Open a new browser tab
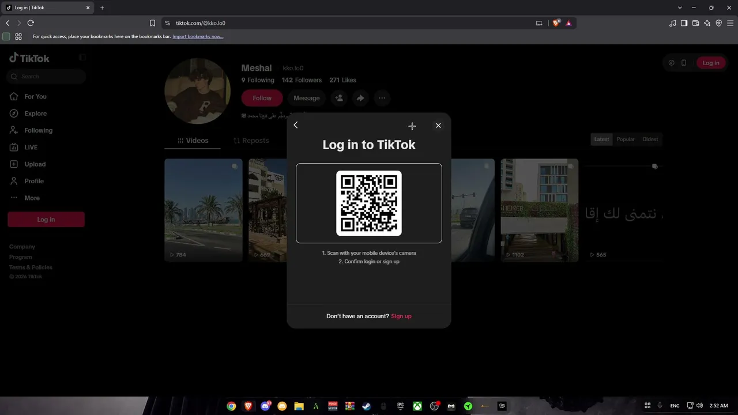The height and width of the screenshot is (415, 738). click(x=102, y=7)
